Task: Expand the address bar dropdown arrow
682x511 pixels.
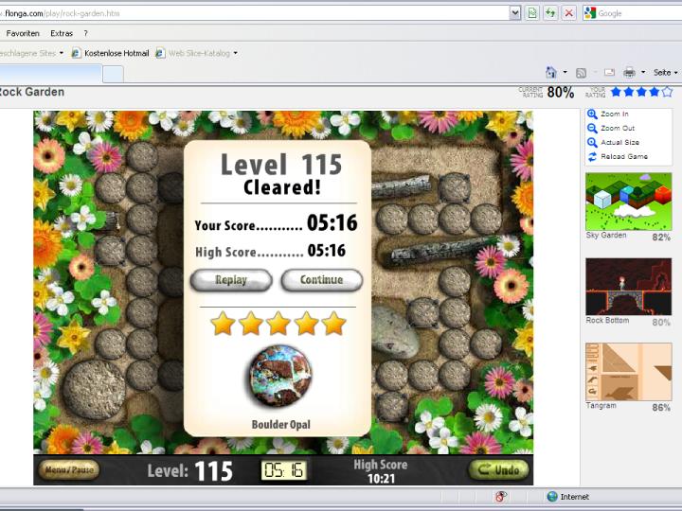Action: point(515,12)
